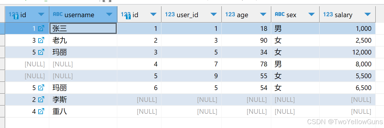Select the 玛丽 cell in the row with salary 6,500

83,88
